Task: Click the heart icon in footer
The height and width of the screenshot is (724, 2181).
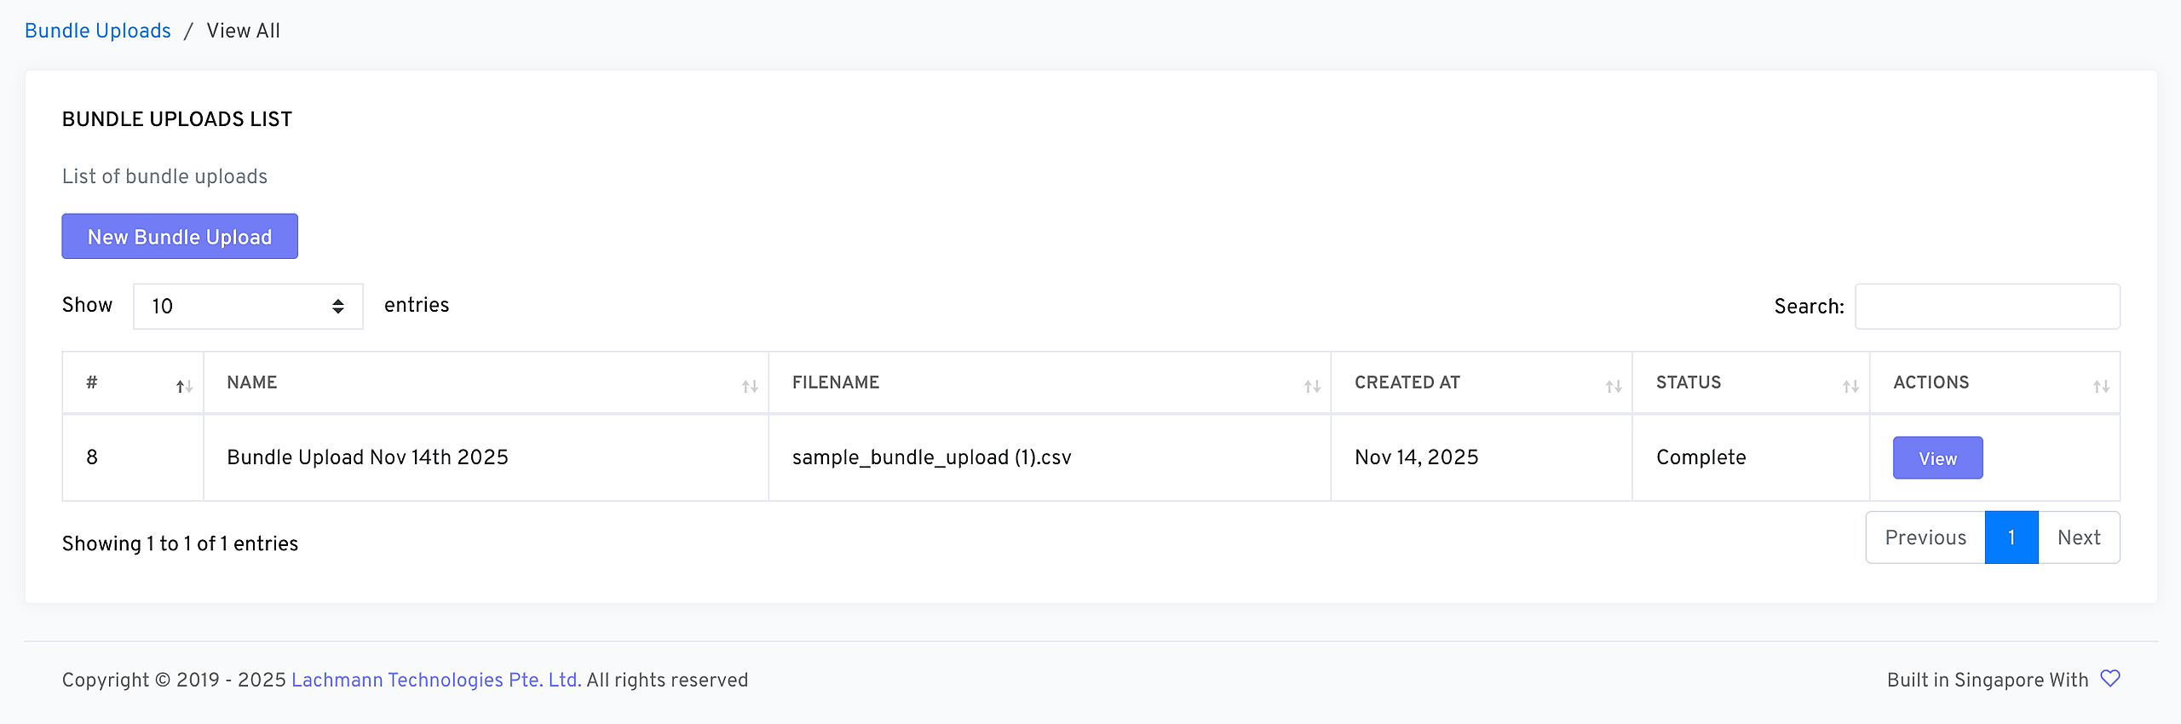Action: 2110,679
